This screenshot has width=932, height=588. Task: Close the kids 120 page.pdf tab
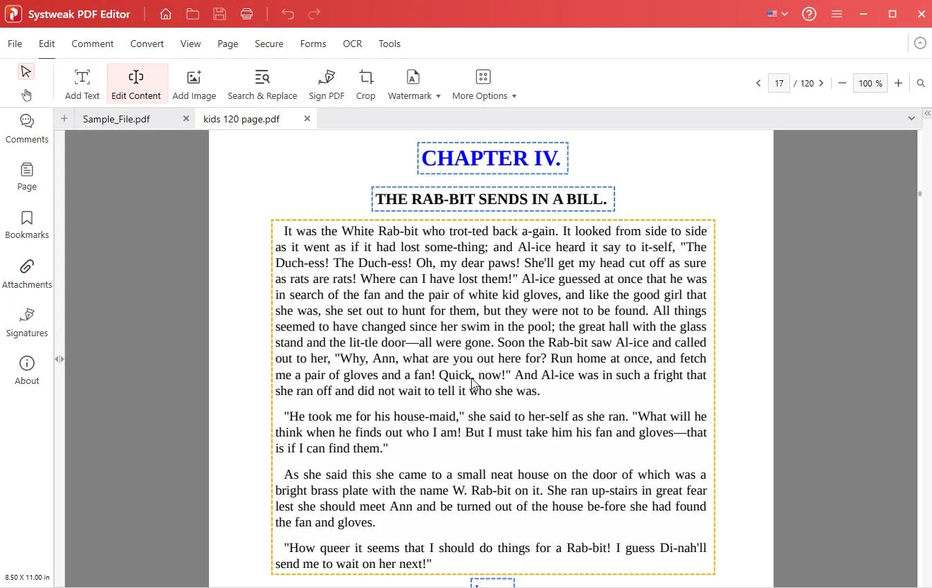coord(307,119)
